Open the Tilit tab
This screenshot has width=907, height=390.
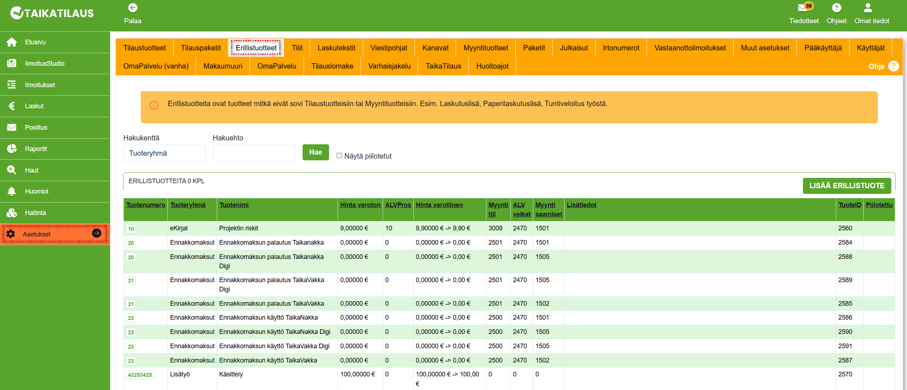(x=297, y=48)
